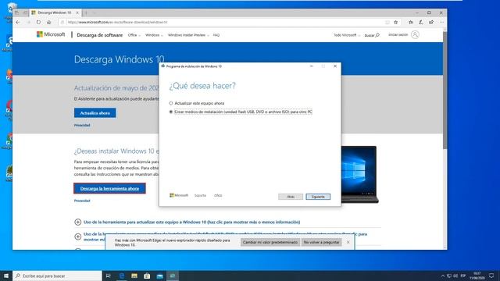The image size is (500, 281).
Task: Open File Explorer from taskbar
Action: coord(134,276)
